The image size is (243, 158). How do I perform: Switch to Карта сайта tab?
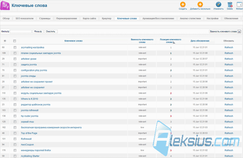(89, 18)
